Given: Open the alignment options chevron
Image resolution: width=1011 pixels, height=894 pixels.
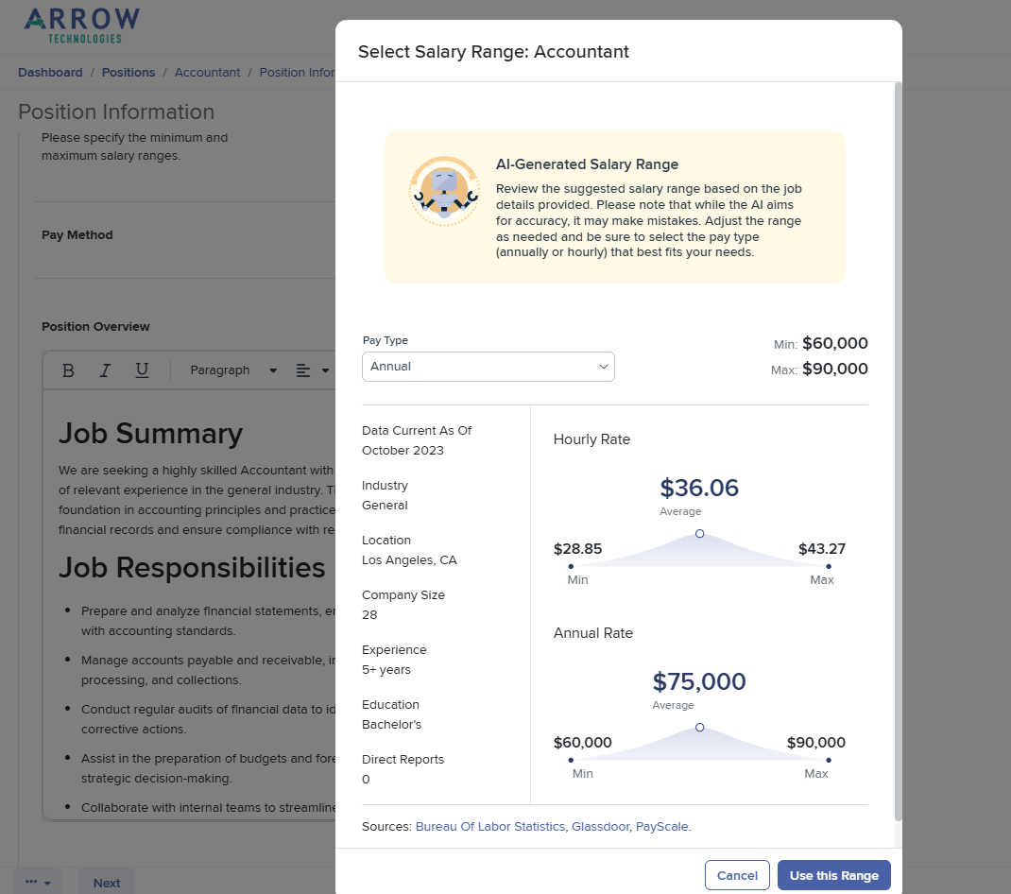Looking at the screenshot, I should (x=325, y=370).
